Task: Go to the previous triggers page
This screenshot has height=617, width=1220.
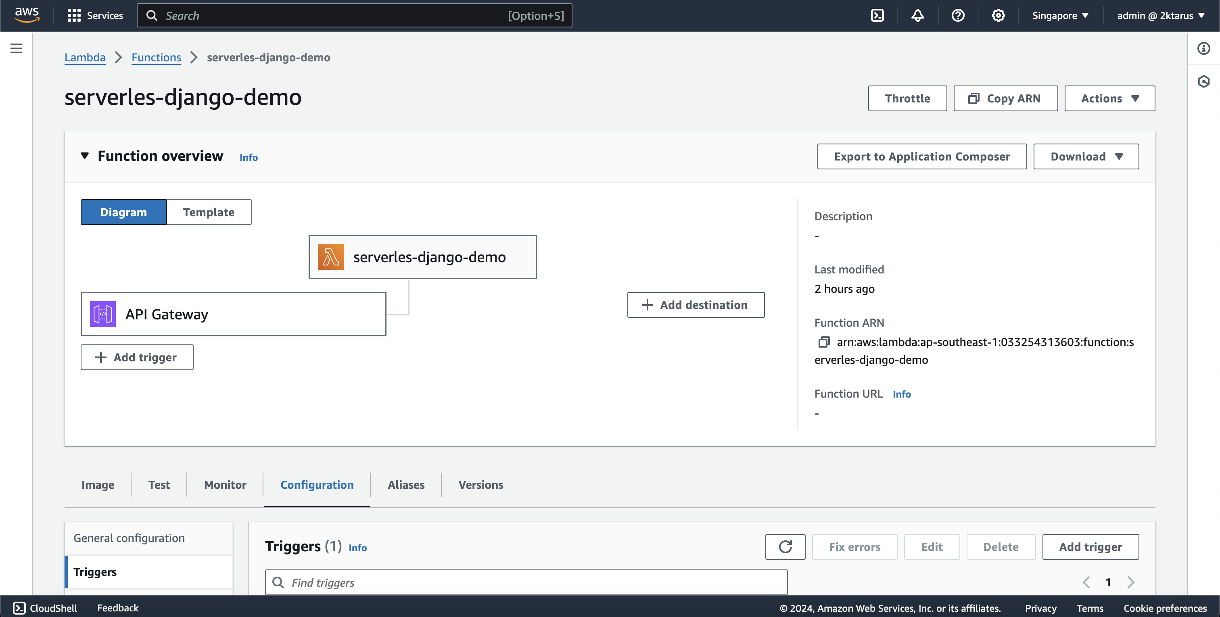Action: (x=1086, y=582)
